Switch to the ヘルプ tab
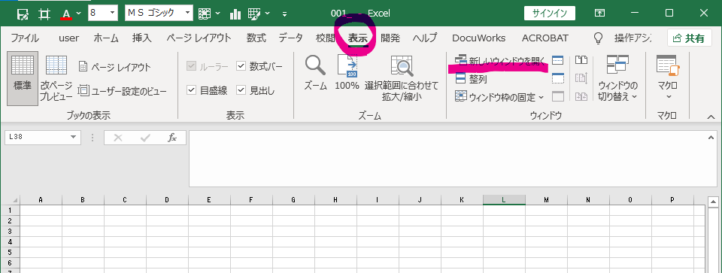 point(424,38)
